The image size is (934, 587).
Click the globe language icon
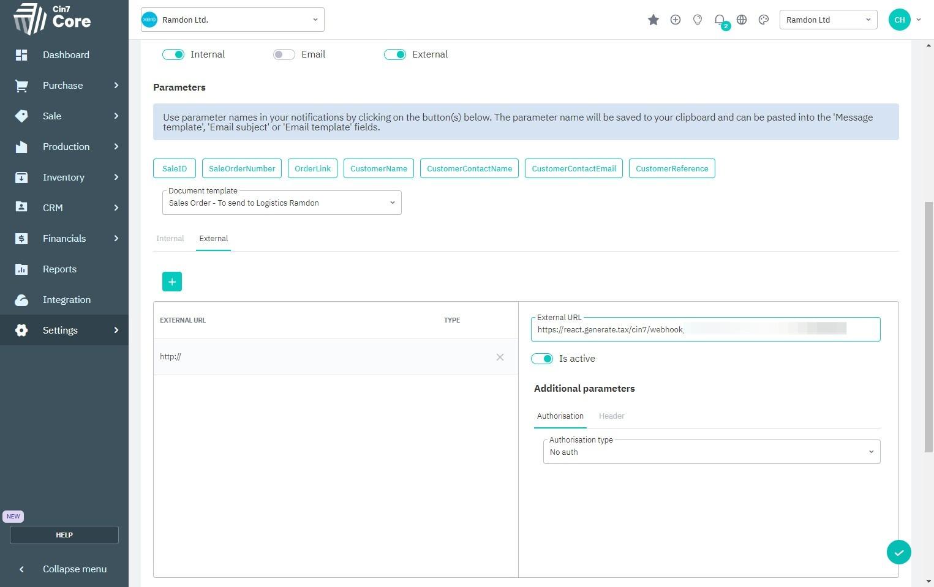click(x=742, y=20)
